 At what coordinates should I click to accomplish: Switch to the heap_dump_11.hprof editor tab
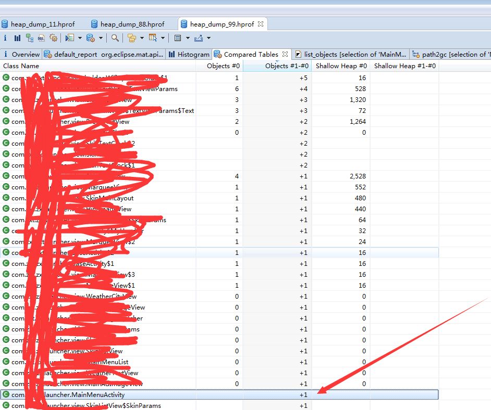click(x=38, y=24)
